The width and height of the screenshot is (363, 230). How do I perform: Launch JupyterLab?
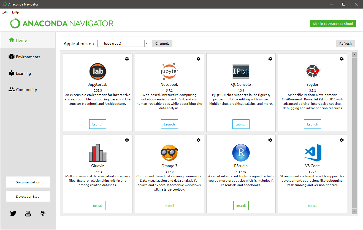98,124
